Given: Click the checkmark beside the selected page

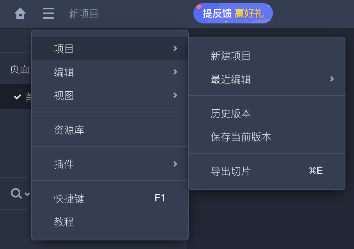Looking at the screenshot, I should pos(18,97).
